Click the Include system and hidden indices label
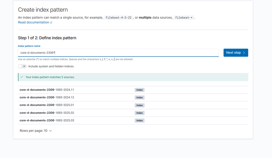 pos(51,66)
